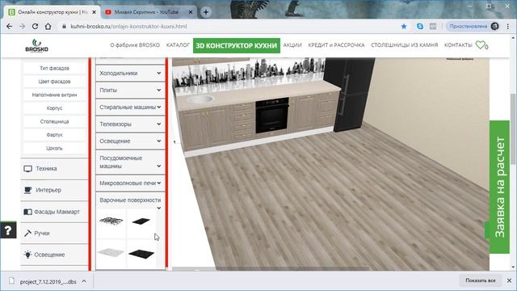Expand the Плиты section
Viewport: 517px width, 291px height.
coord(130,90)
